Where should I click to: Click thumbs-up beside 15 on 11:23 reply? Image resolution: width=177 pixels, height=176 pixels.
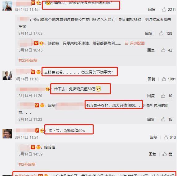[163, 119]
